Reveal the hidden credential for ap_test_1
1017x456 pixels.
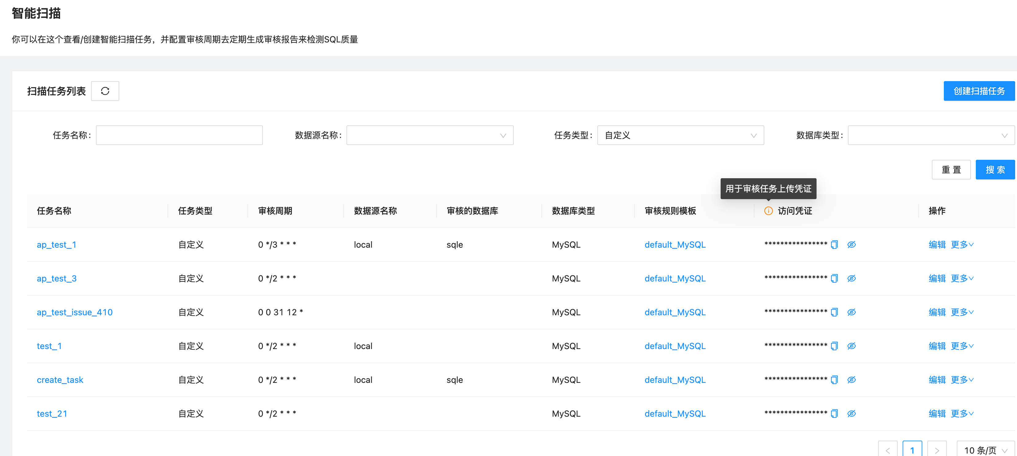click(852, 245)
